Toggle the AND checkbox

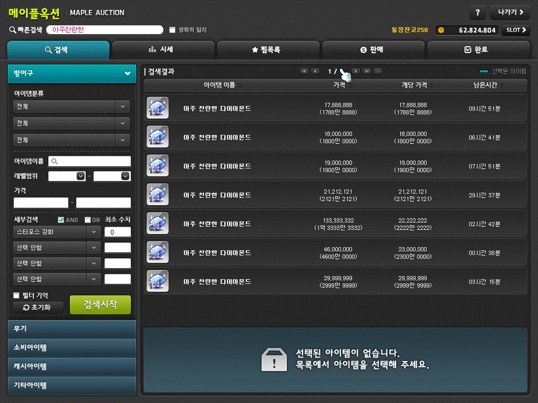(x=61, y=220)
